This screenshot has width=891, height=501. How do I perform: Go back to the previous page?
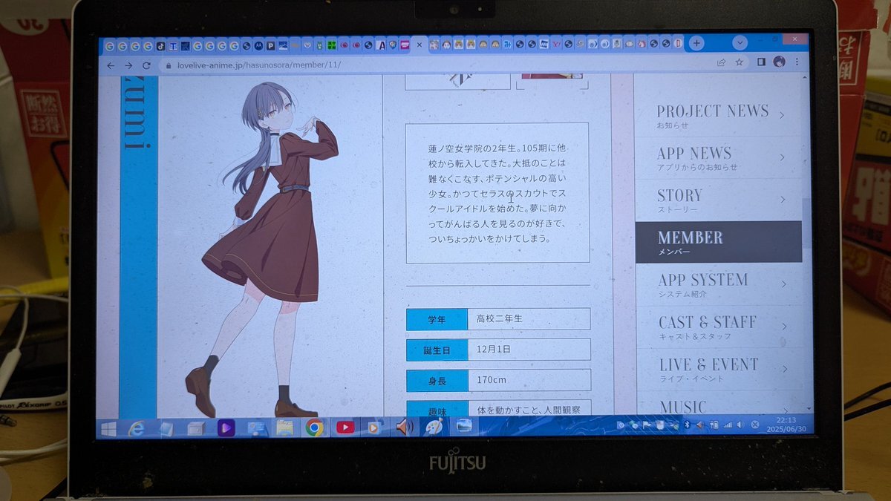tap(111, 65)
